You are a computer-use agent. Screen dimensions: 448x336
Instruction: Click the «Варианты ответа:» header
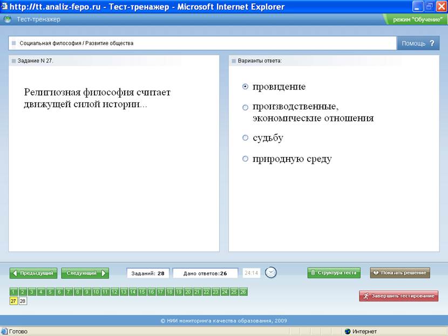pyautogui.click(x=260, y=61)
